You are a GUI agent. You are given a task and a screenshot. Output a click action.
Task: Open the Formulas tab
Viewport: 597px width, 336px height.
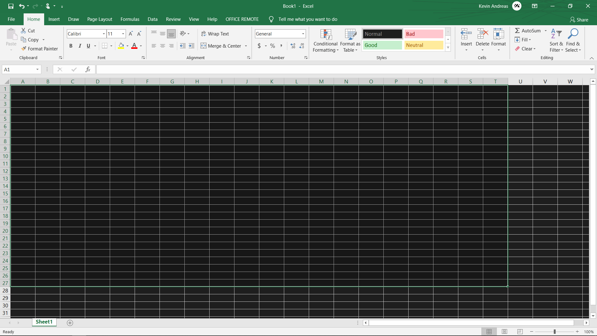[x=130, y=19]
